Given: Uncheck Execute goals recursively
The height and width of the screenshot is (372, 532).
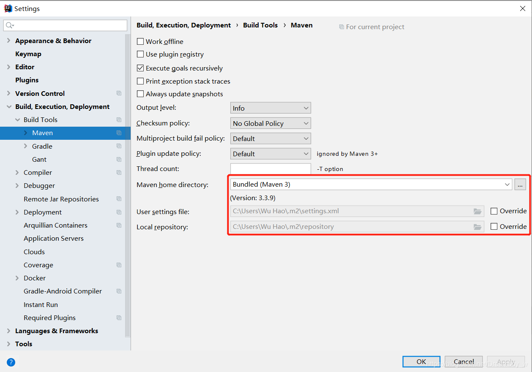Looking at the screenshot, I should tap(140, 68).
